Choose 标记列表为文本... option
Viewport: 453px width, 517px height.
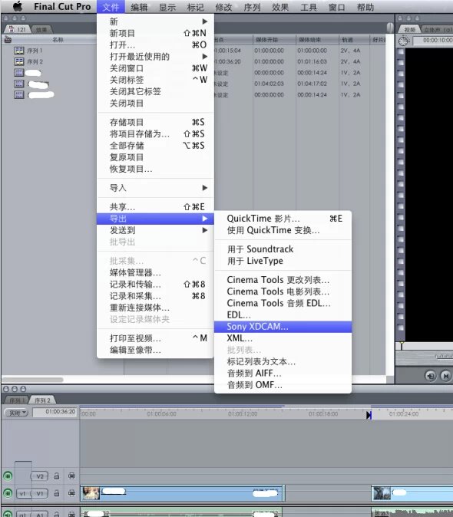(283, 362)
